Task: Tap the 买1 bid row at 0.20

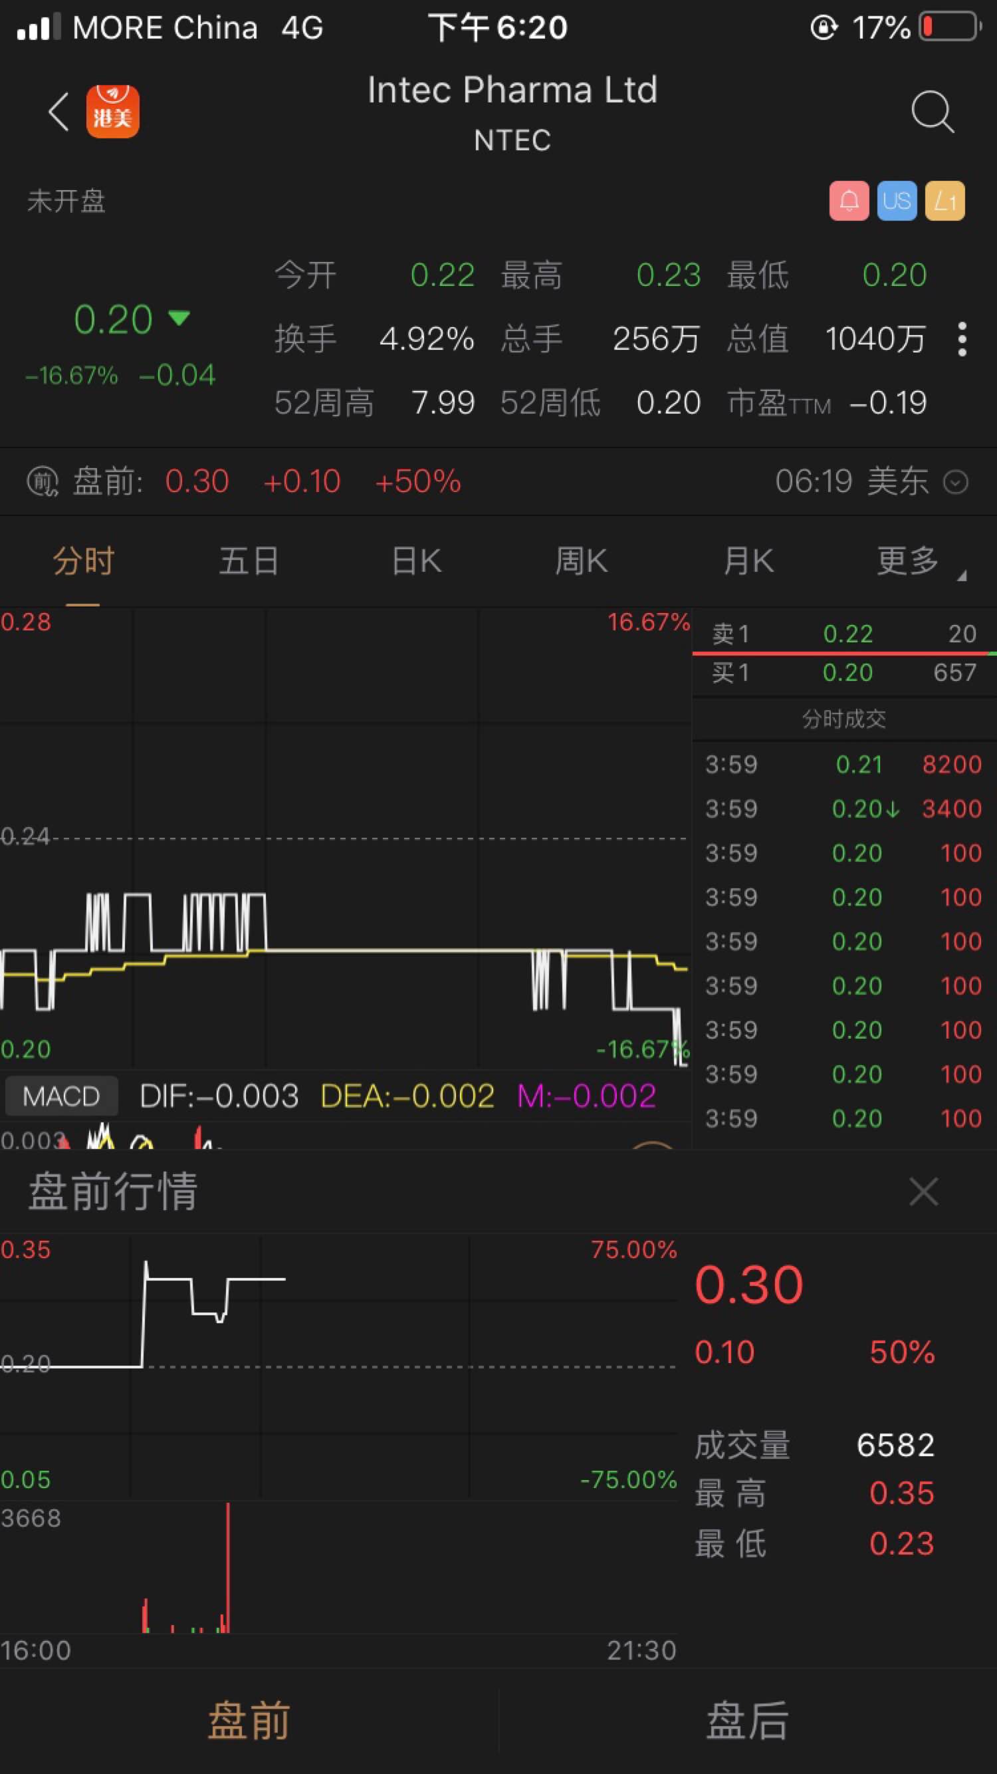Action: point(844,672)
